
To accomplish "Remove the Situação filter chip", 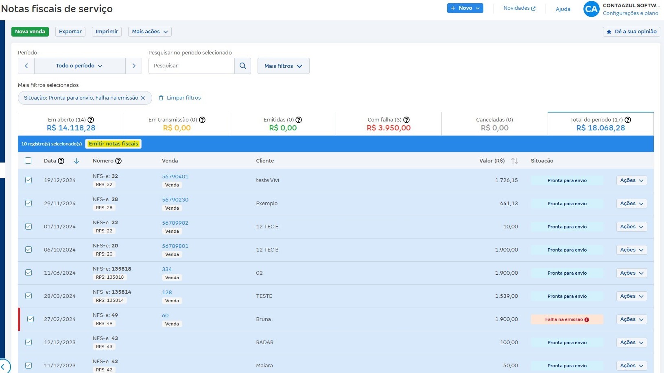I will [143, 98].
